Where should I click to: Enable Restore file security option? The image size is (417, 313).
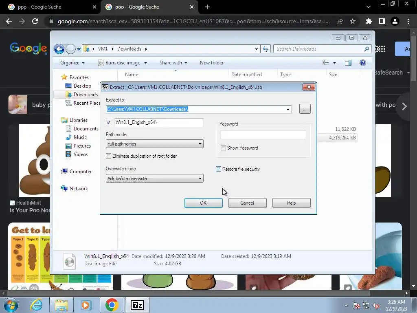(x=218, y=169)
